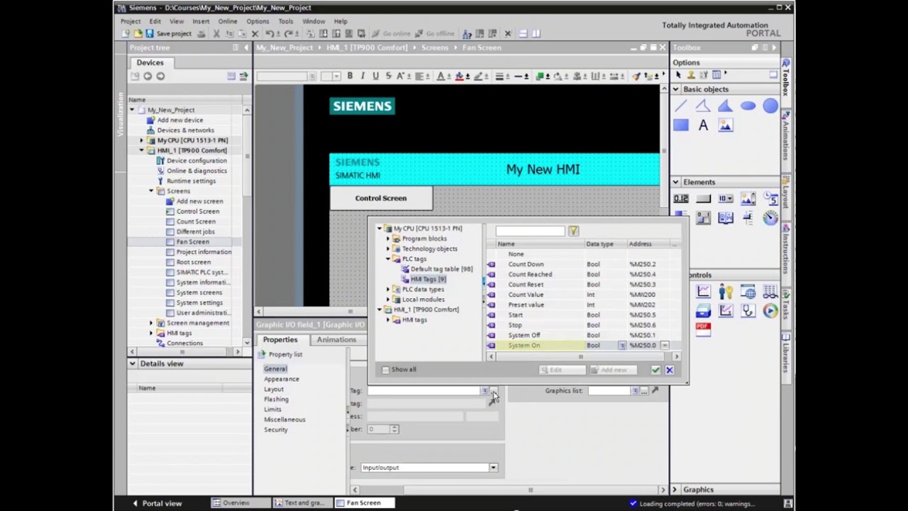908x511 pixels.
Task: Click the tag search input field
Action: 530,231
